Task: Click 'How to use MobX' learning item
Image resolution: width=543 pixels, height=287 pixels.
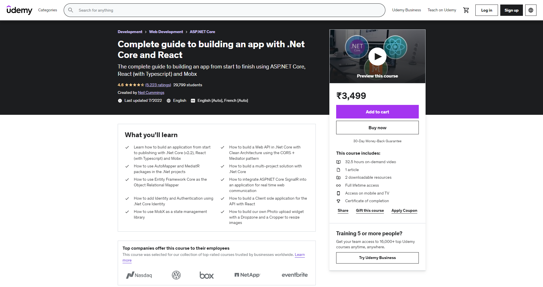Action: 170,215
